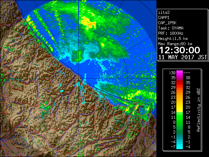Click the 'PRF: 1800Hz' text
The image size is (209, 157).
coord(171,33)
